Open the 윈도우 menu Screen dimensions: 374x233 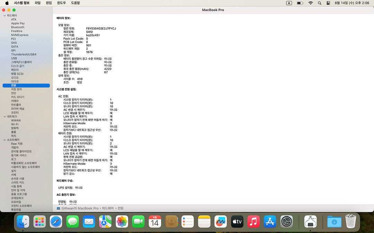tap(61, 3)
